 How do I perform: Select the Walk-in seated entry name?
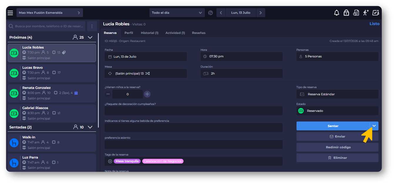click(x=29, y=137)
